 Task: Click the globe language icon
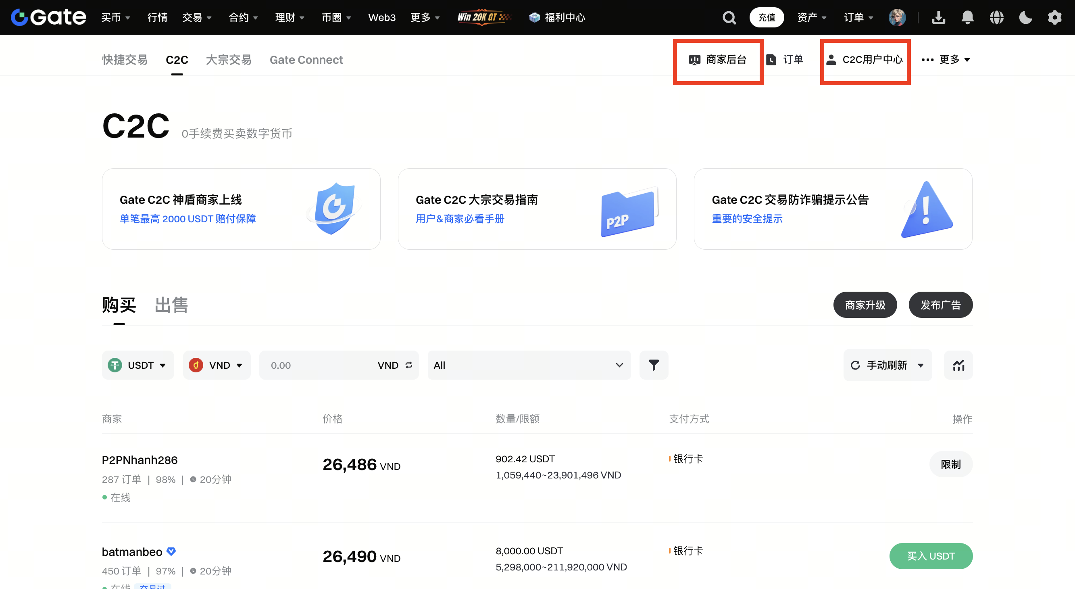point(996,17)
